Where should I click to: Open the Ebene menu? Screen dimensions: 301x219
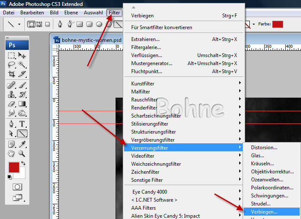[x=71, y=13]
